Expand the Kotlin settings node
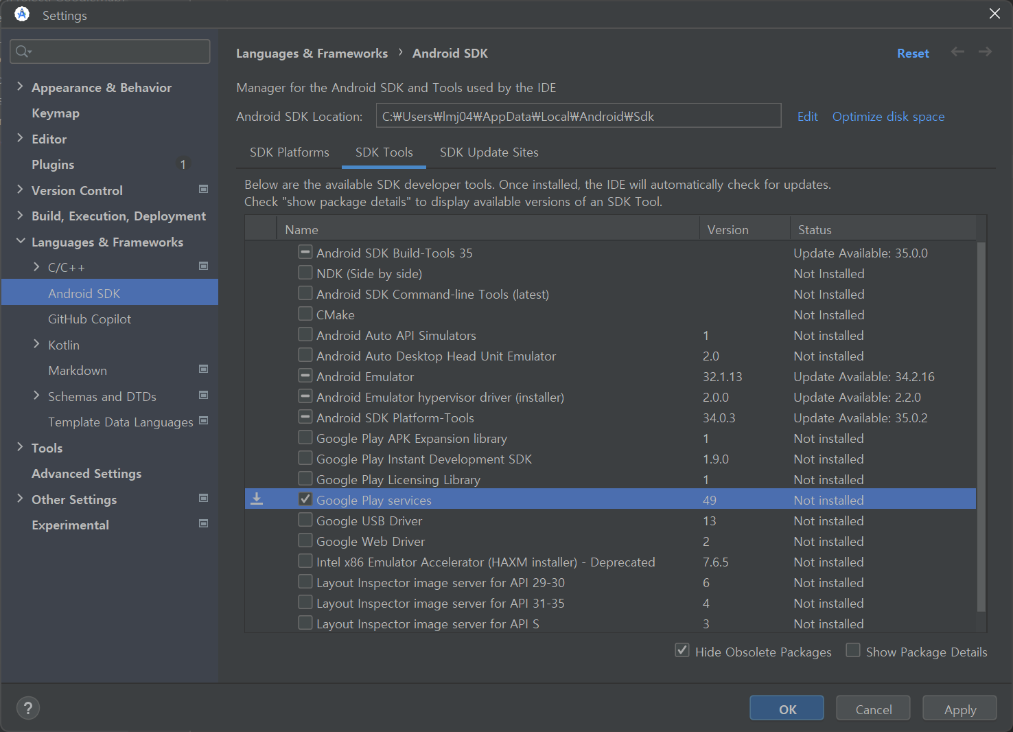The width and height of the screenshot is (1013, 732). 36,344
